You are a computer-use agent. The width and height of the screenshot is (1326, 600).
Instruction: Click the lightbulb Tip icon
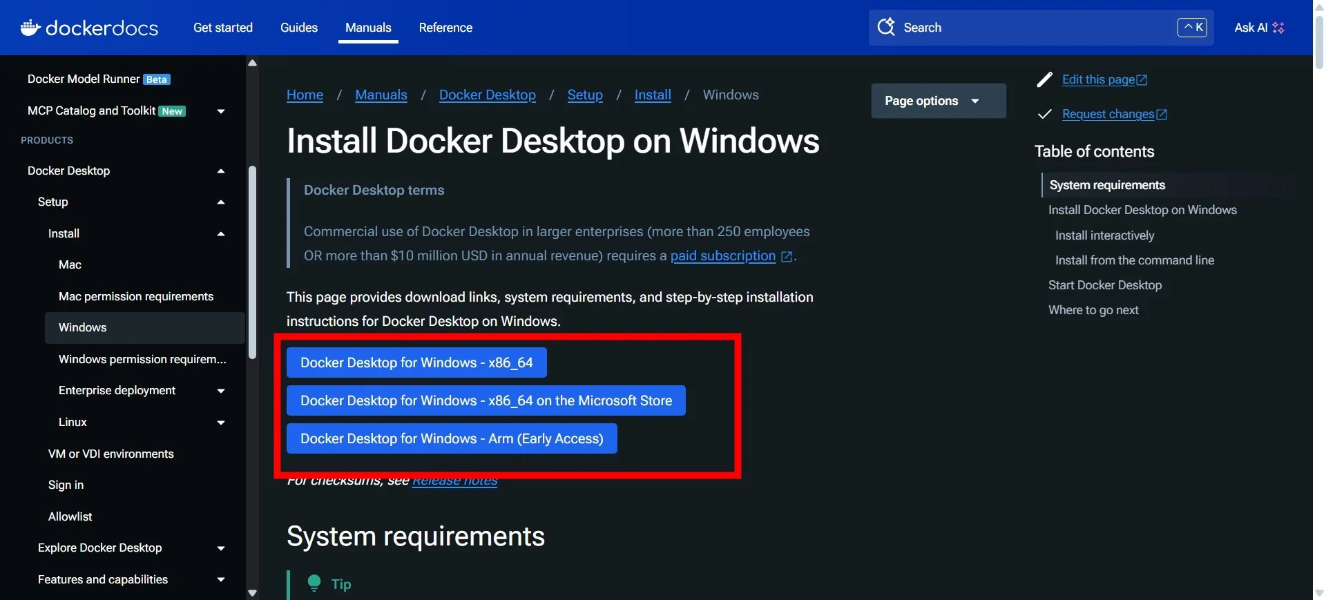(314, 583)
